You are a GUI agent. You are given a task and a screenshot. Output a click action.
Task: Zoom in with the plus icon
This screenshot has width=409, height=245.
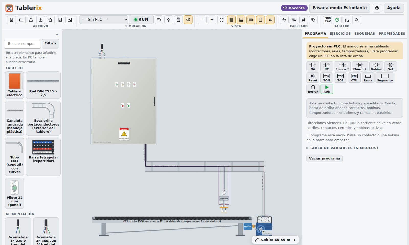[x=212, y=20]
